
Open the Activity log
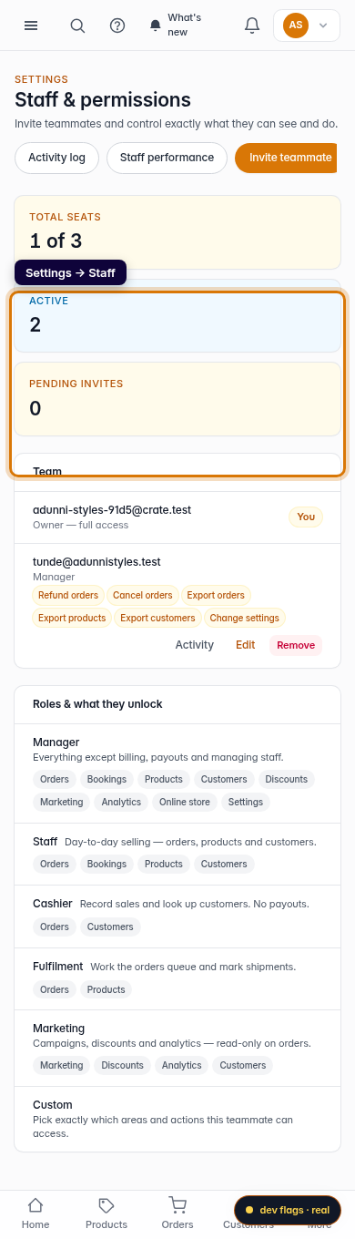pyautogui.click(x=56, y=158)
